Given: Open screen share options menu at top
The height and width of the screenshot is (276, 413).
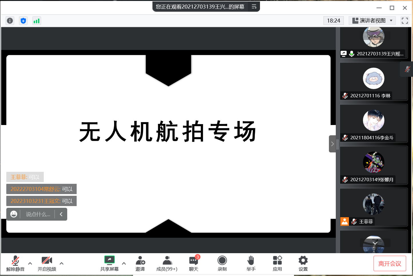Looking at the screenshot, I should 254,7.
